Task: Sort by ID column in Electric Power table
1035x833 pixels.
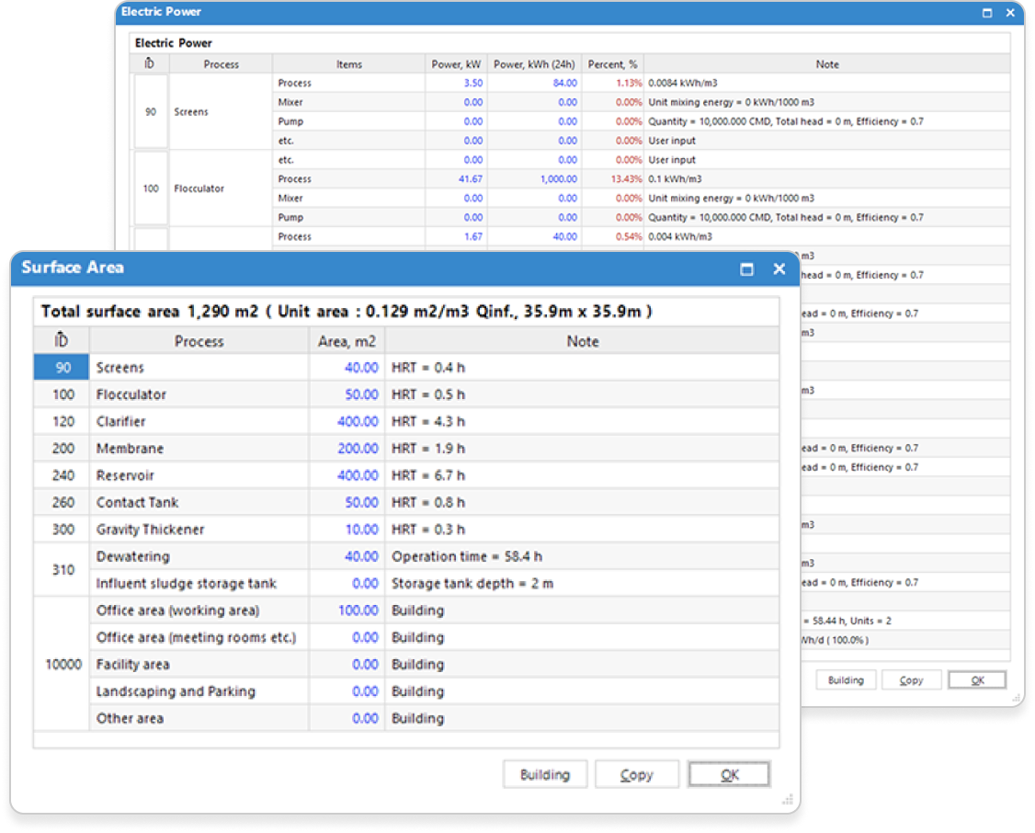Action: (150, 64)
